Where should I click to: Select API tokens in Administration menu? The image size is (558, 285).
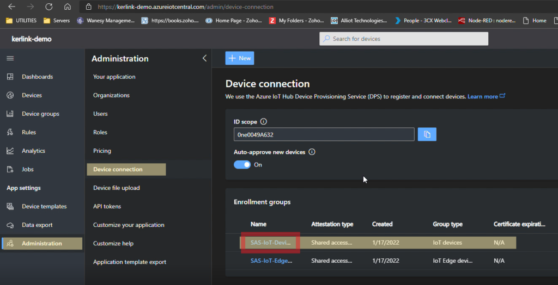[107, 206]
